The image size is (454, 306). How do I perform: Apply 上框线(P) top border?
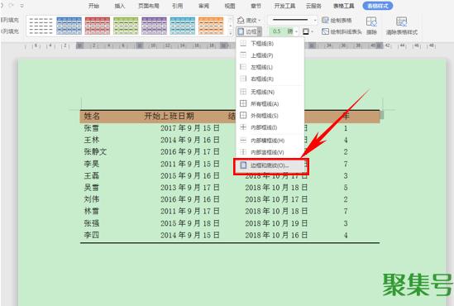[x=262, y=55]
